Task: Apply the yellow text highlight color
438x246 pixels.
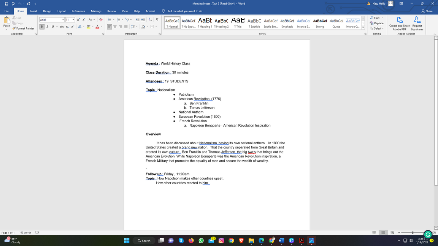Action: click(x=88, y=27)
